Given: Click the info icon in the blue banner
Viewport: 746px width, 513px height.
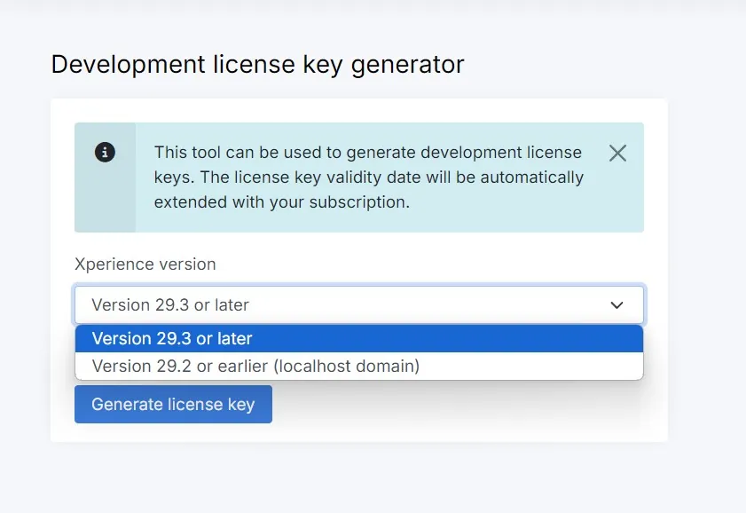Looking at the screenshot, I should coord(105,153).
